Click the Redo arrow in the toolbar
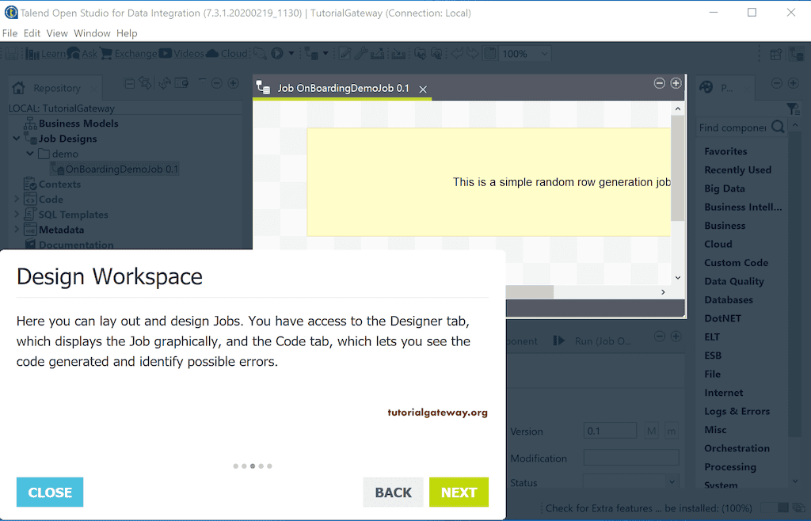 click(472, 53)
